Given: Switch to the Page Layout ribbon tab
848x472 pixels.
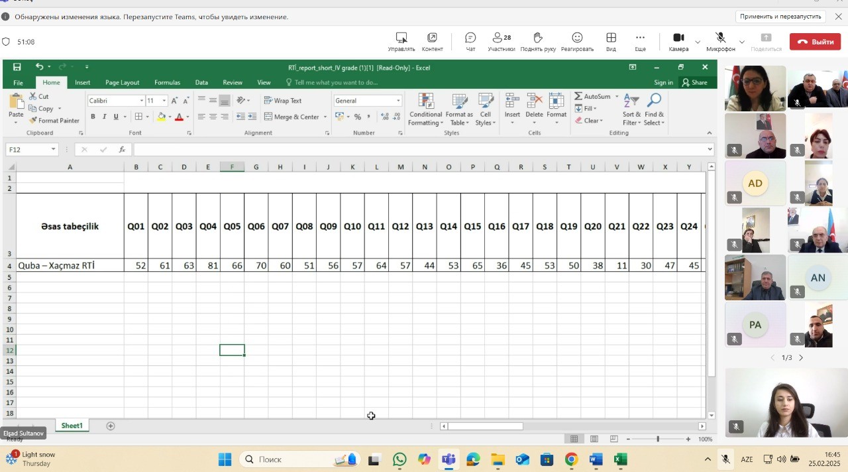Looking at the screenshot, I should 122,83.
